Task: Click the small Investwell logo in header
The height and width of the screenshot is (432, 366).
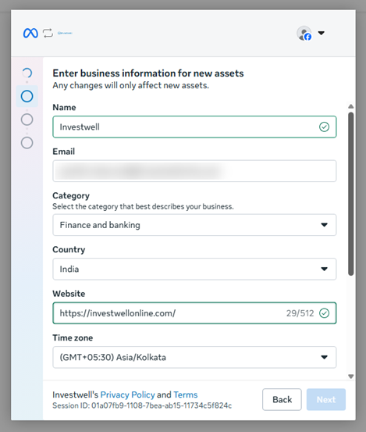Action: (x=65, y=33)
